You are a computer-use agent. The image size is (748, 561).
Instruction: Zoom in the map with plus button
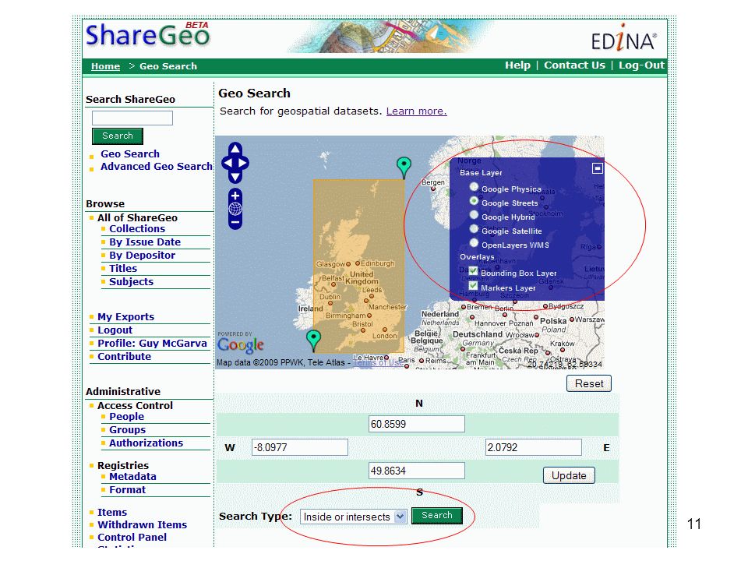235,196
